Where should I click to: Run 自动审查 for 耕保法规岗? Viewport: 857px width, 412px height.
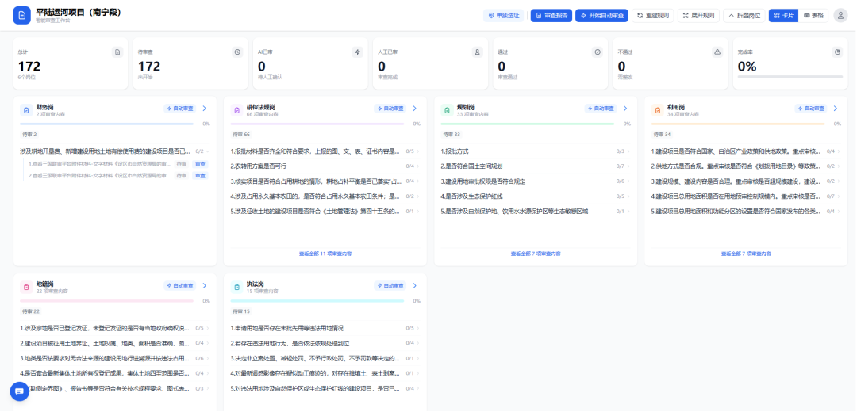pyautogui.click(x=390, y=109)
